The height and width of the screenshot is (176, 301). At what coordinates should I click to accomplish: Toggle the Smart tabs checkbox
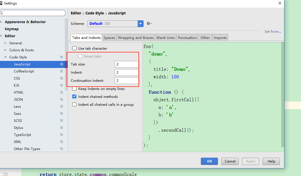point(80,56)
